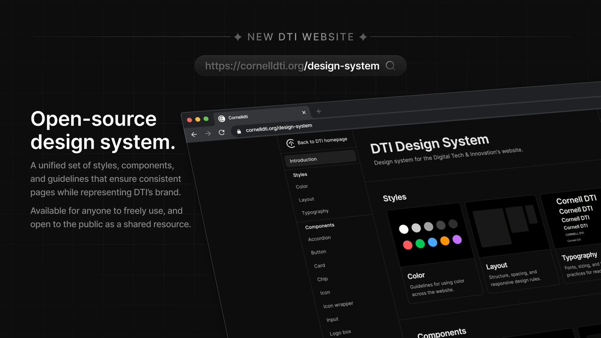Click the DTI Design System page title
This screenshot has height=338, width=601.
[x=429, y=145]
